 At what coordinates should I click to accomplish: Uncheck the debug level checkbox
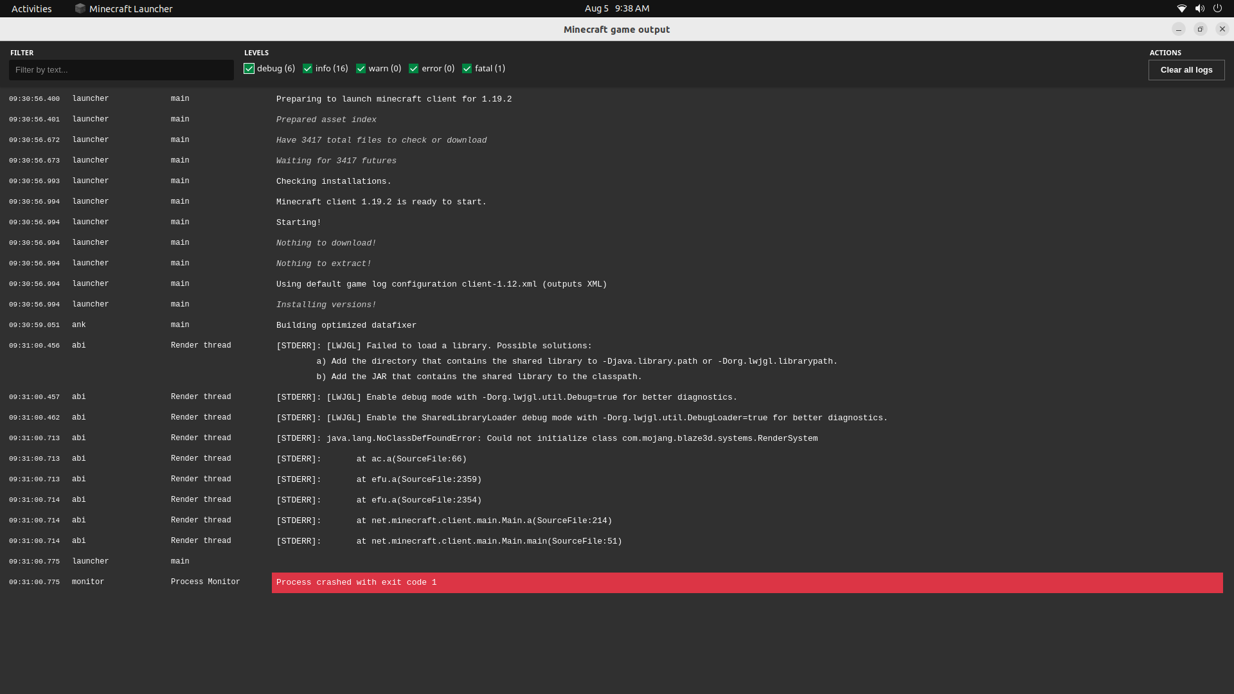(x=249, y=69)
